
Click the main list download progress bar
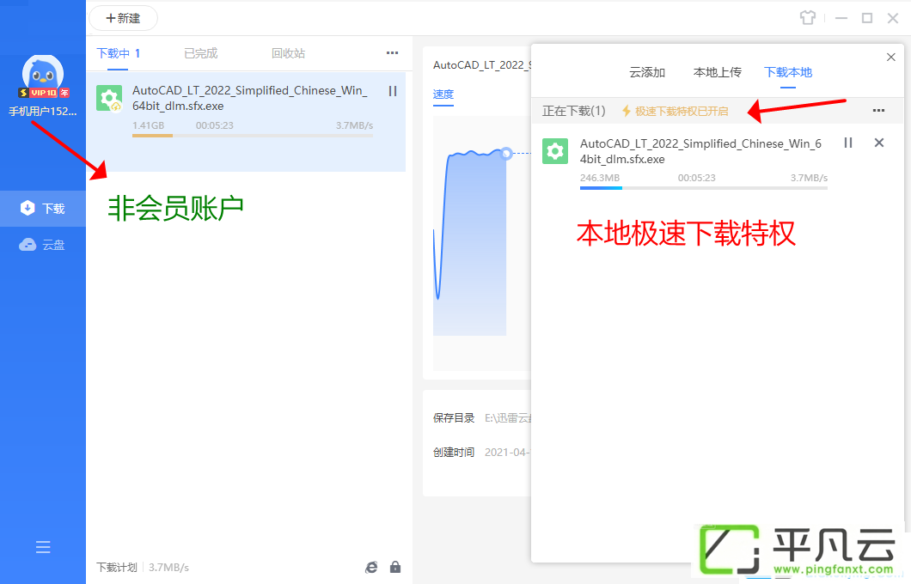click(x=253, y=136)
